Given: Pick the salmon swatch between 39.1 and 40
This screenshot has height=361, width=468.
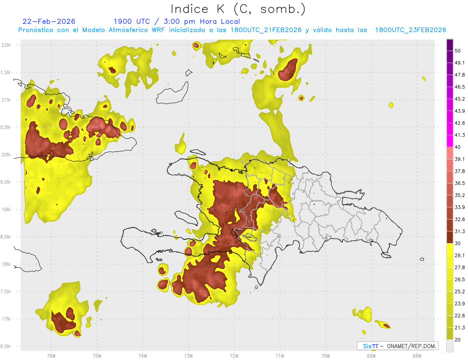Looking at the screenshot, I should (450, 153).
